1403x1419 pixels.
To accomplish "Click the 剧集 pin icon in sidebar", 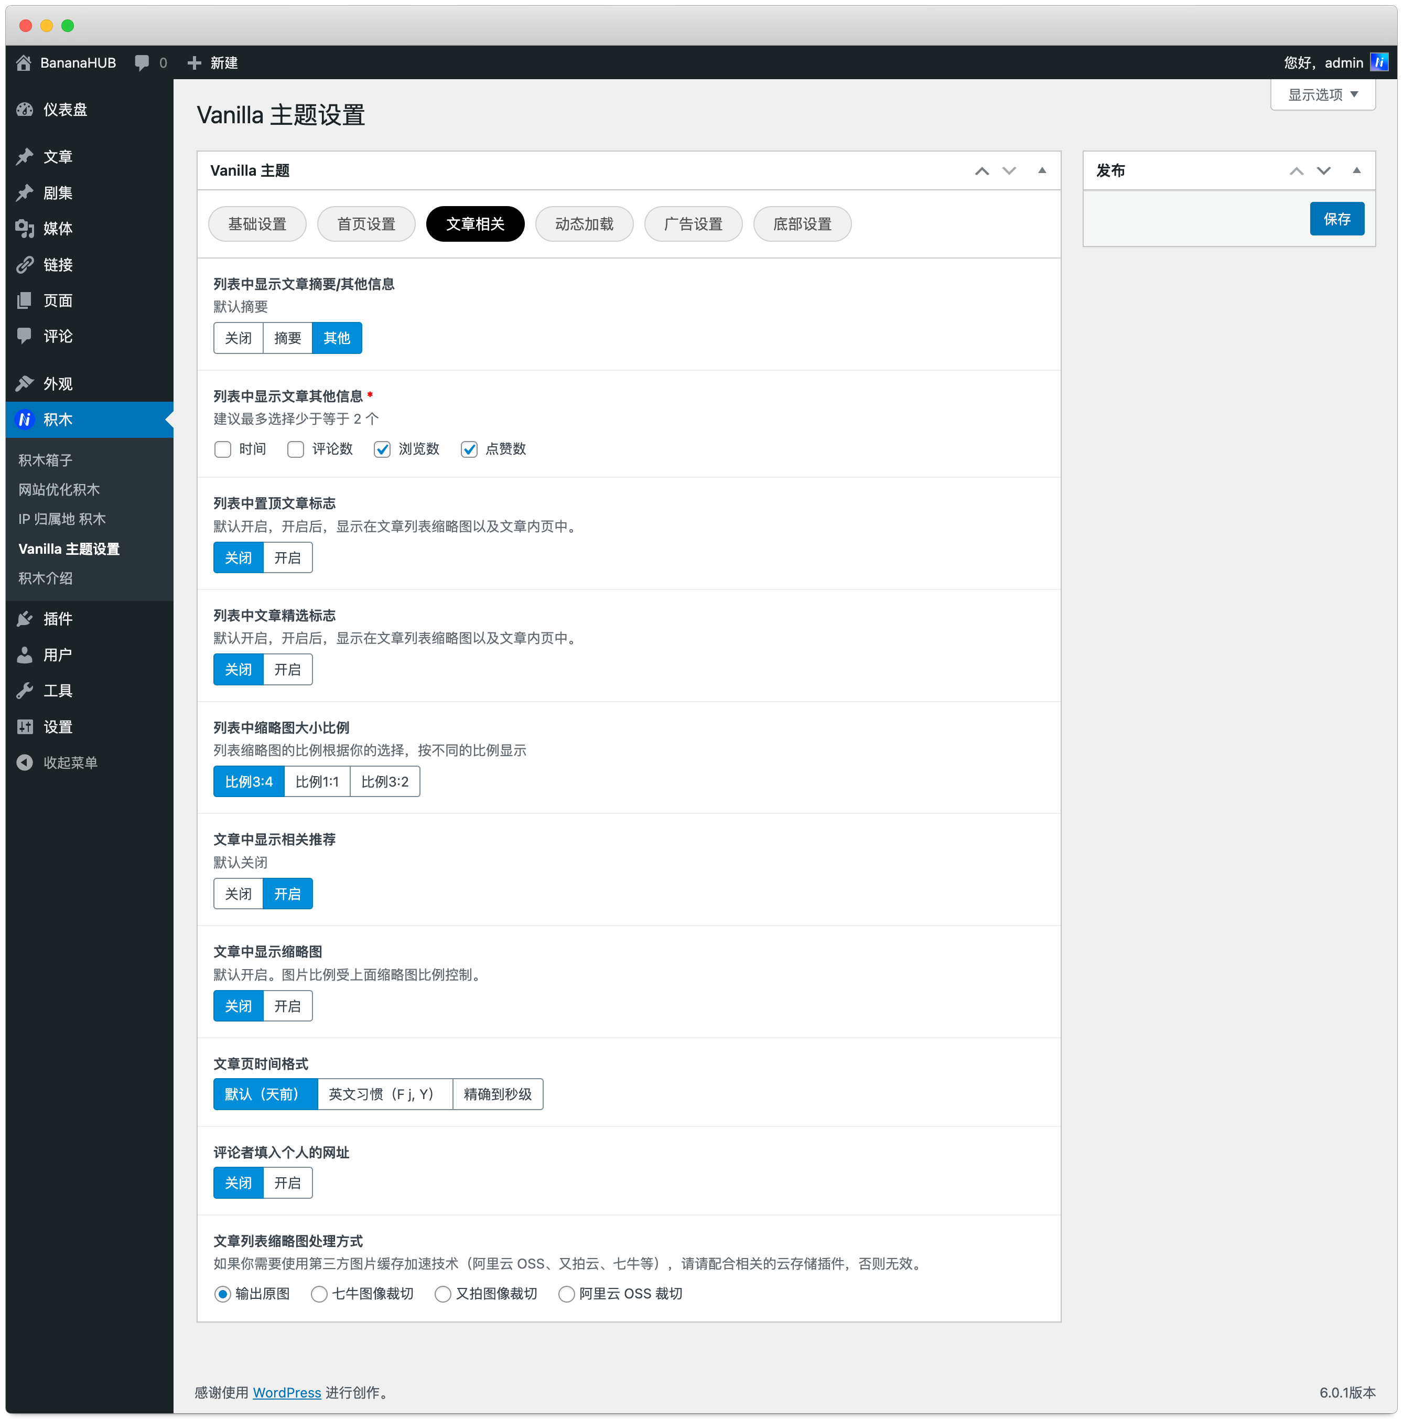I will tap(25, 192).
